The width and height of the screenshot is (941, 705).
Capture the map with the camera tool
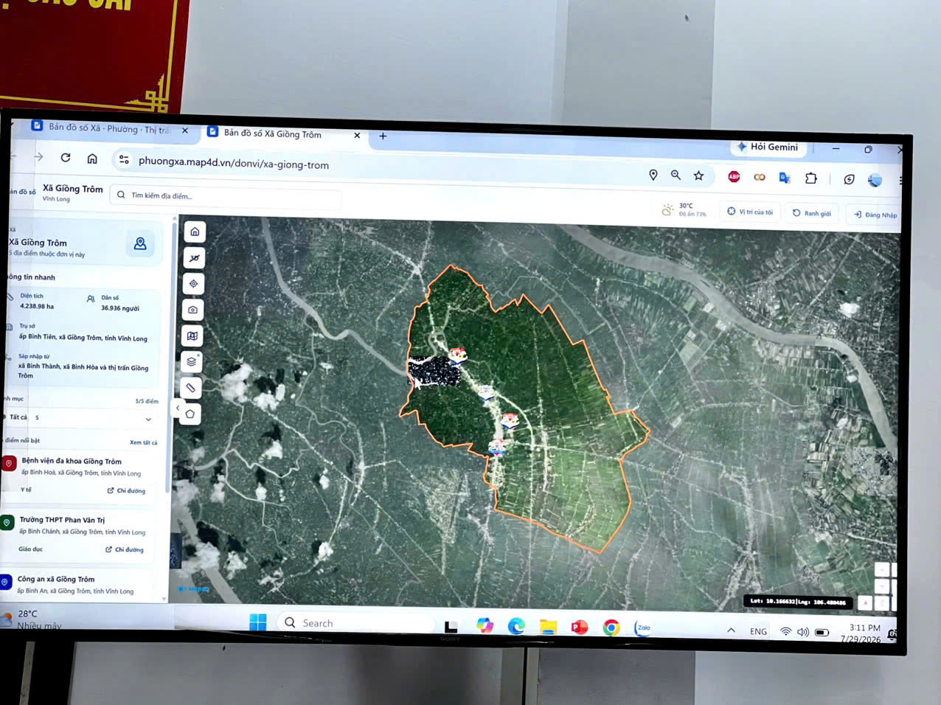(x=192, y=310)
